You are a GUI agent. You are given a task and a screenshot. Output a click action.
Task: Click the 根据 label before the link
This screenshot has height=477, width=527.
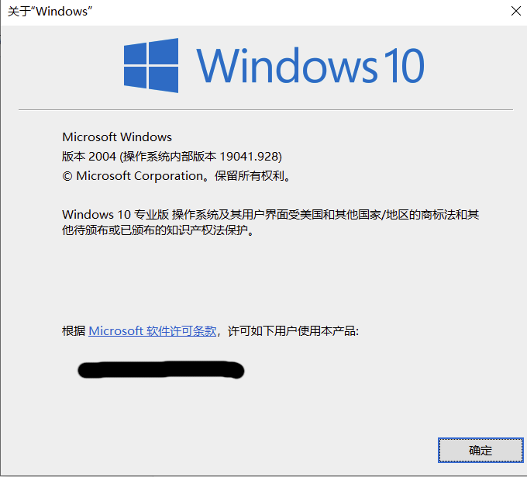point(74,331)
